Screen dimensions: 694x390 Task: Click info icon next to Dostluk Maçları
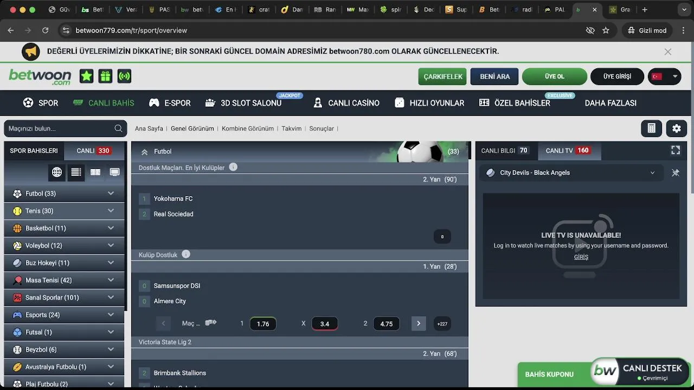[233, 167]
